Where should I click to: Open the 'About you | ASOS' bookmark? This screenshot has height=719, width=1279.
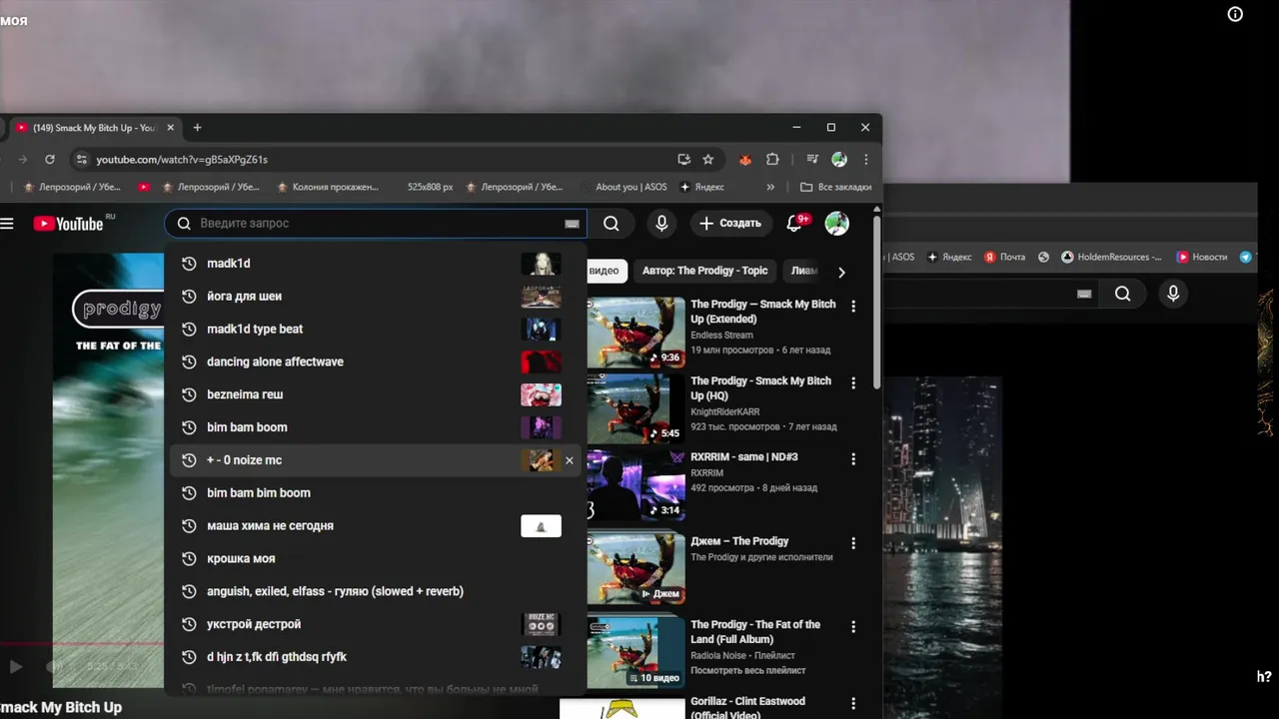(624, 187)
